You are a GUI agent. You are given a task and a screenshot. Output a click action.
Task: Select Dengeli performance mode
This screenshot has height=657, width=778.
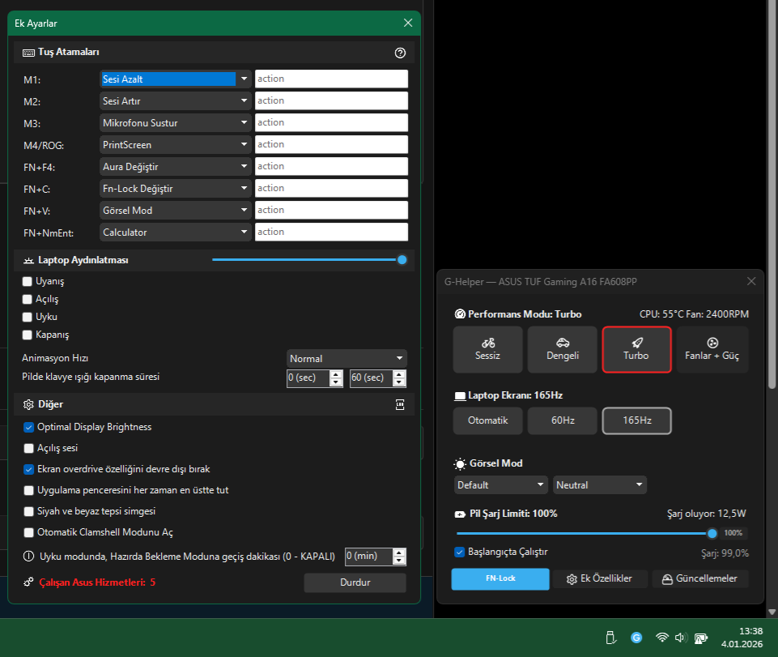(562, 349)
